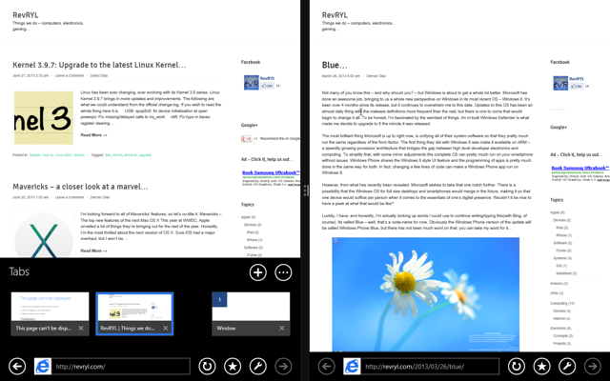Click the Debian category link
Image resolution: width=610 pixels, height=381 pixels.
(34, 154)
